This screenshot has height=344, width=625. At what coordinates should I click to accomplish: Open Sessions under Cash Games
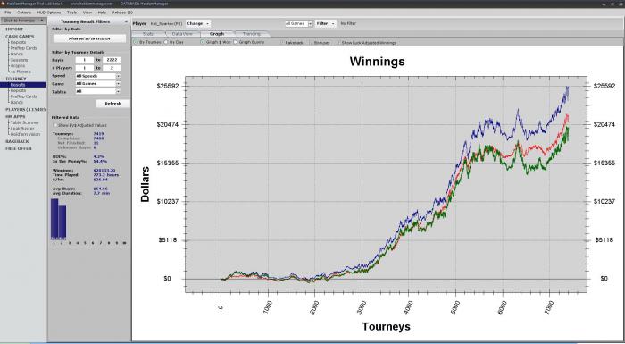point(19,60)
